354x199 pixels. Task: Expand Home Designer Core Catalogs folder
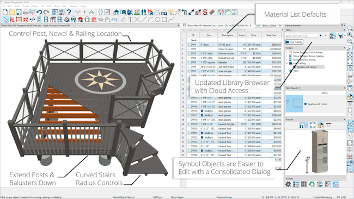287,52
